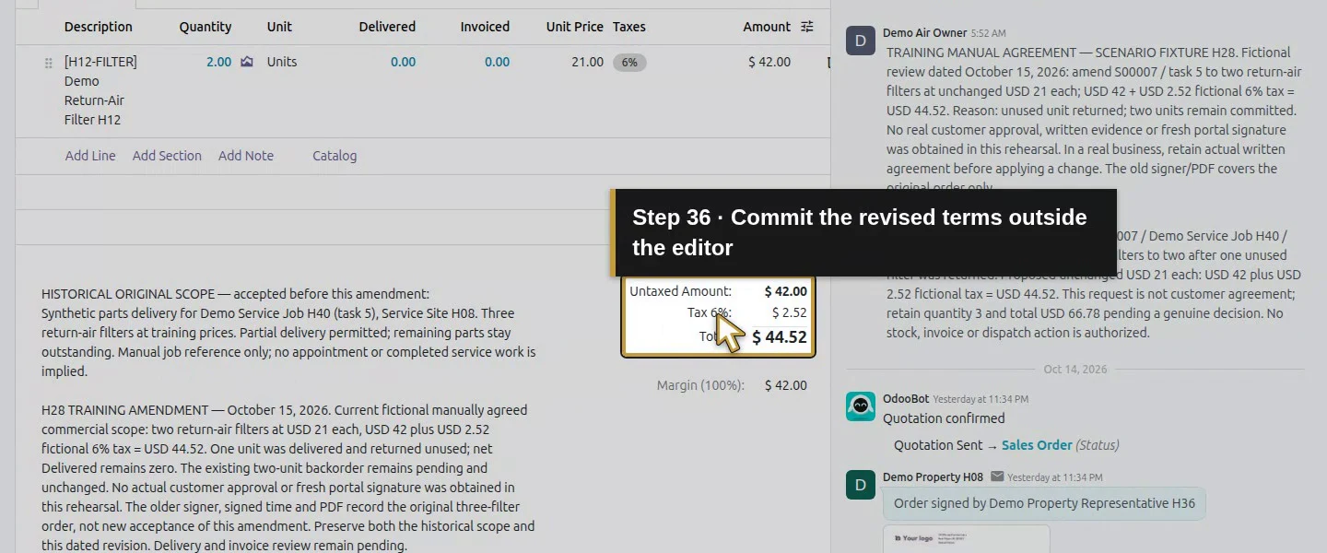Select the H12-FILTER product description cell
The image size is (1327, 553).
click(100, 90)
